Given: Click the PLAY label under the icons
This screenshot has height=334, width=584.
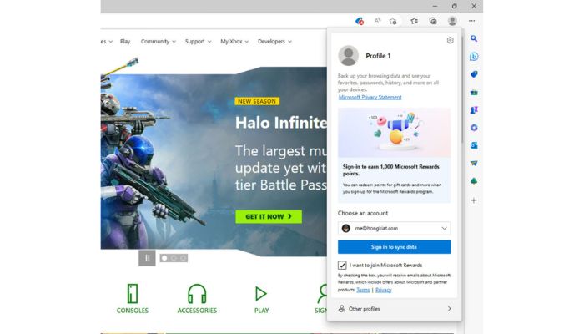Looking at the screenshot, I should coord(261,311).
